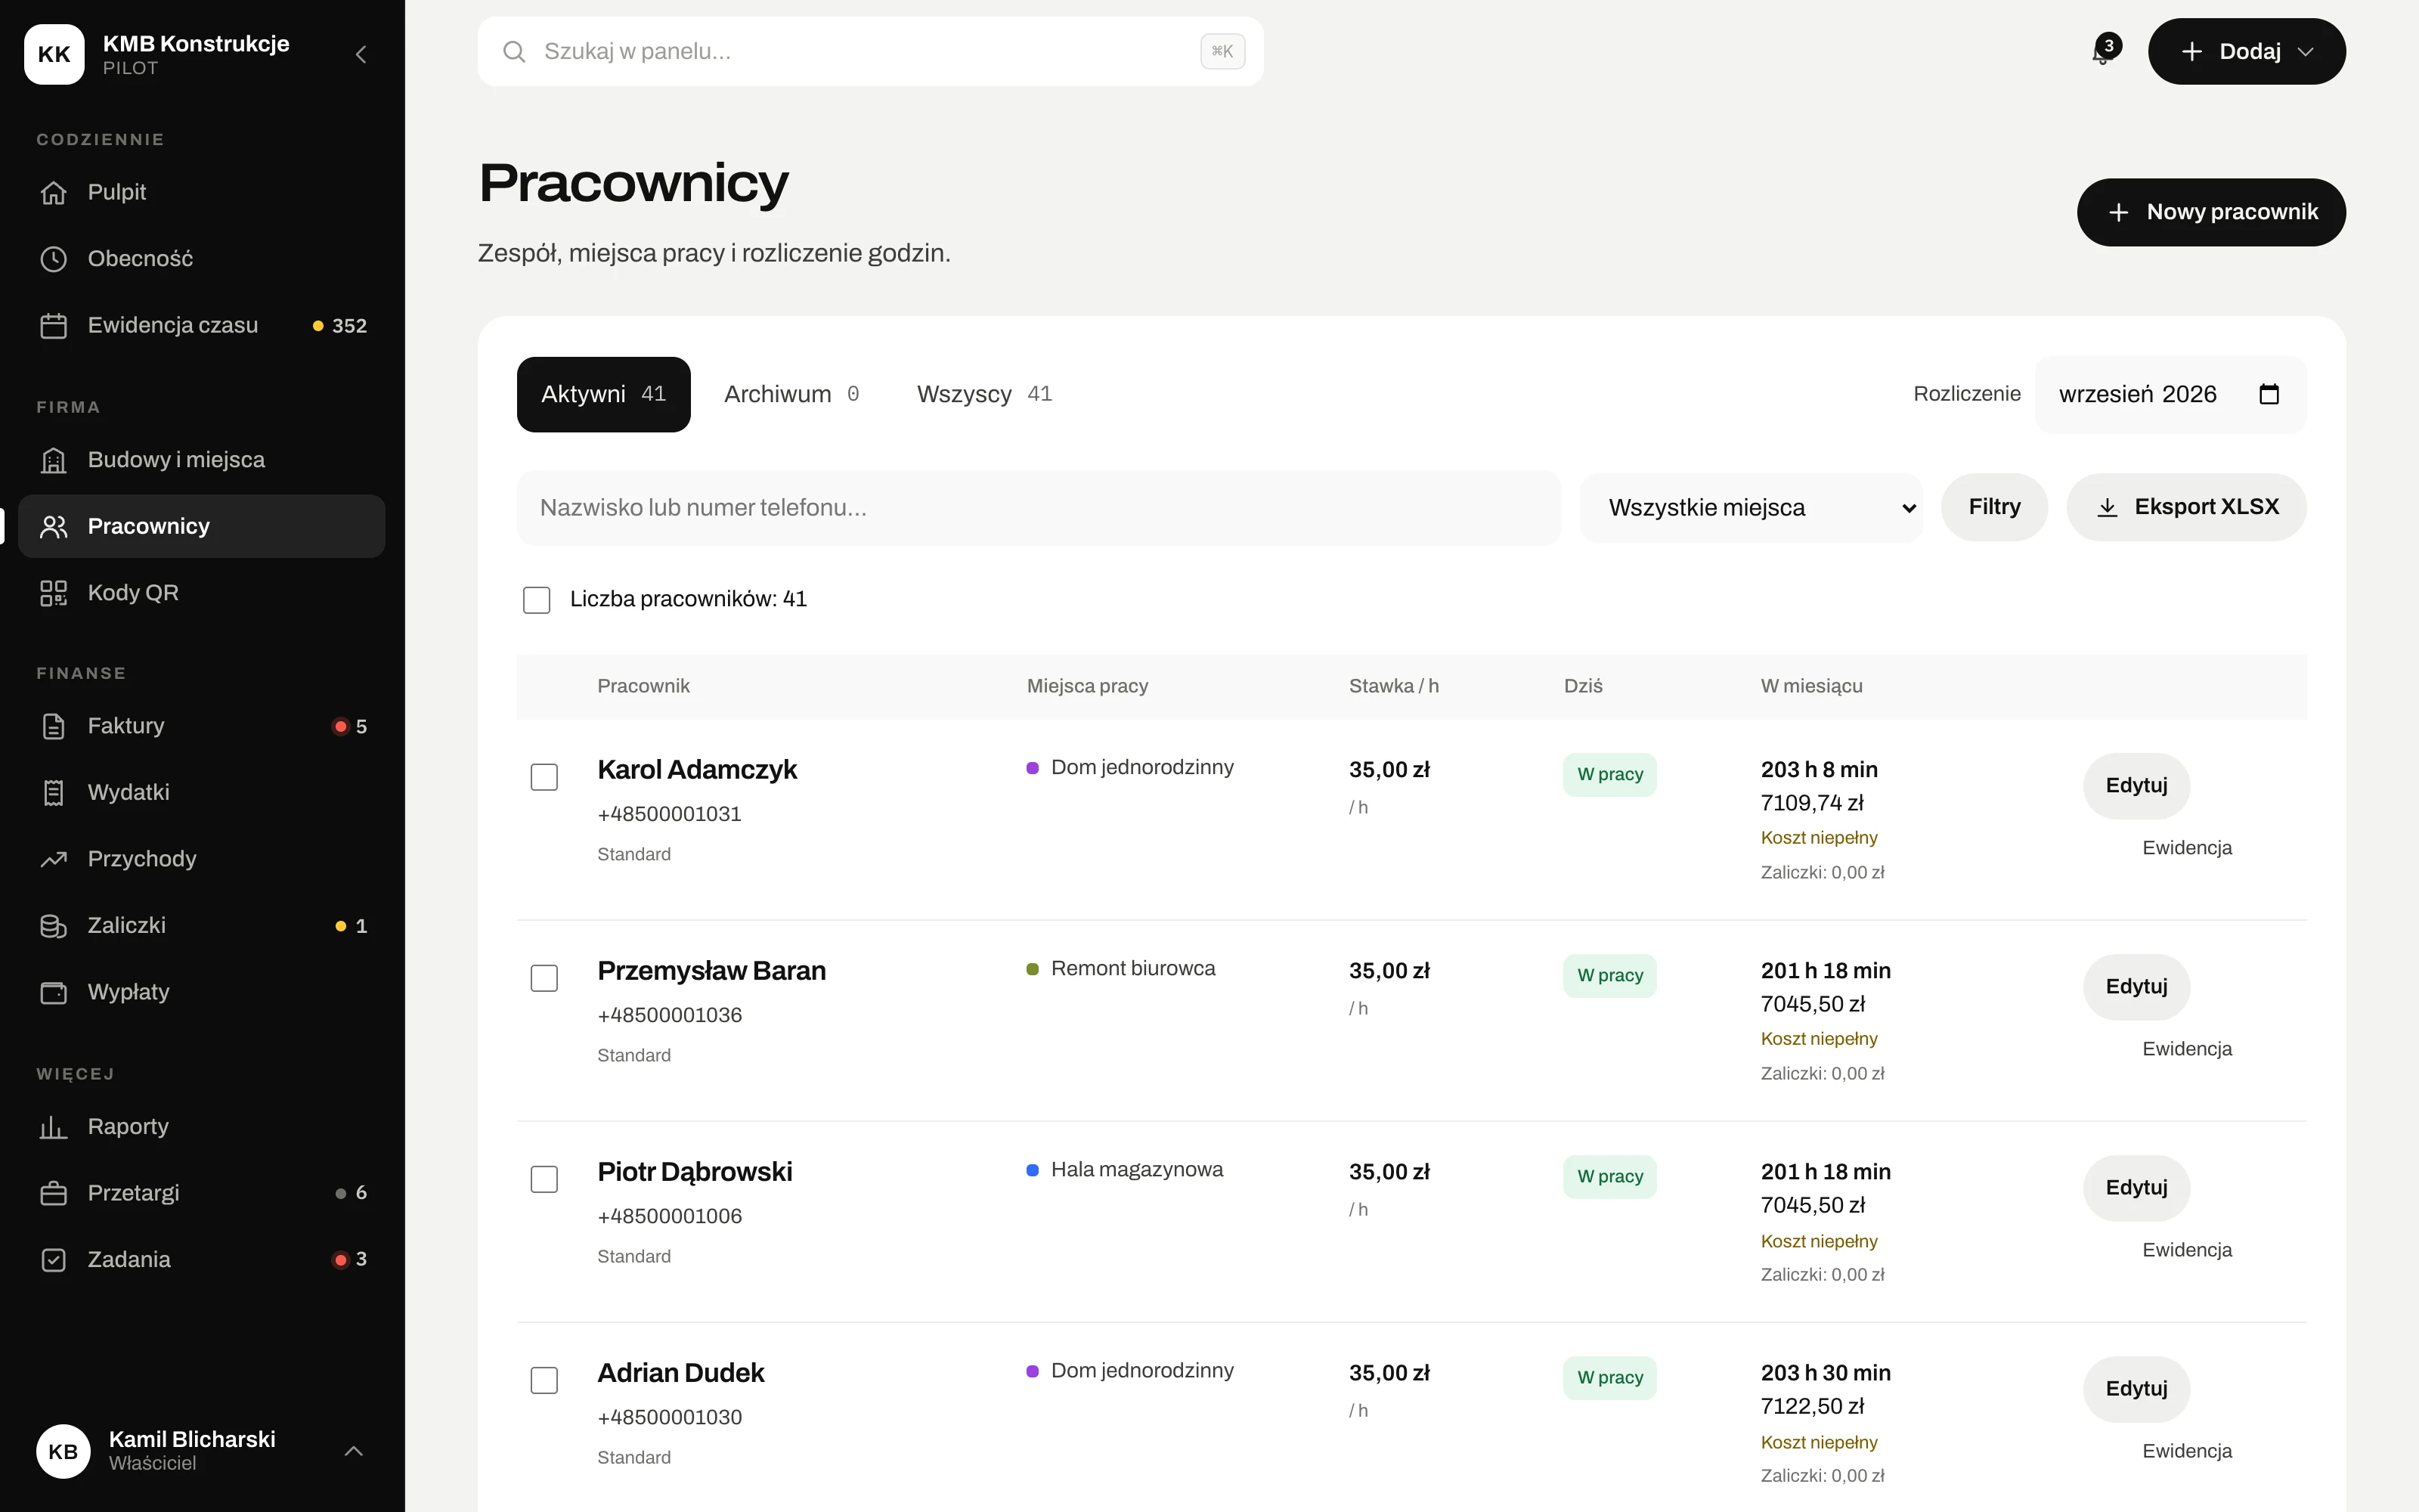
Task: Select all with the Liczba pracowników checkbox
Action: pos(537,600)
